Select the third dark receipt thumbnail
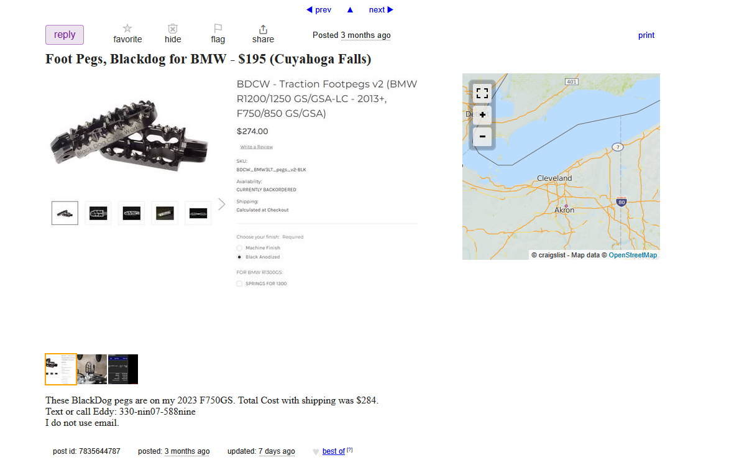Viewport: 729px width, 465px height. 123,369
